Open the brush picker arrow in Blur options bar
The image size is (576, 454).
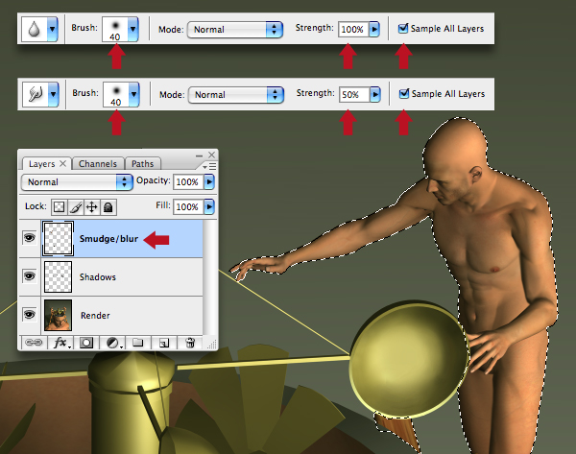point(133,29)
